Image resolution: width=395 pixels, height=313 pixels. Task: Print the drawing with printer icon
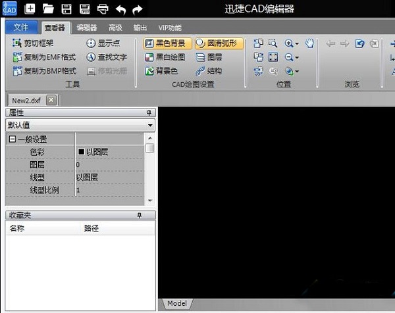(103, 9)
